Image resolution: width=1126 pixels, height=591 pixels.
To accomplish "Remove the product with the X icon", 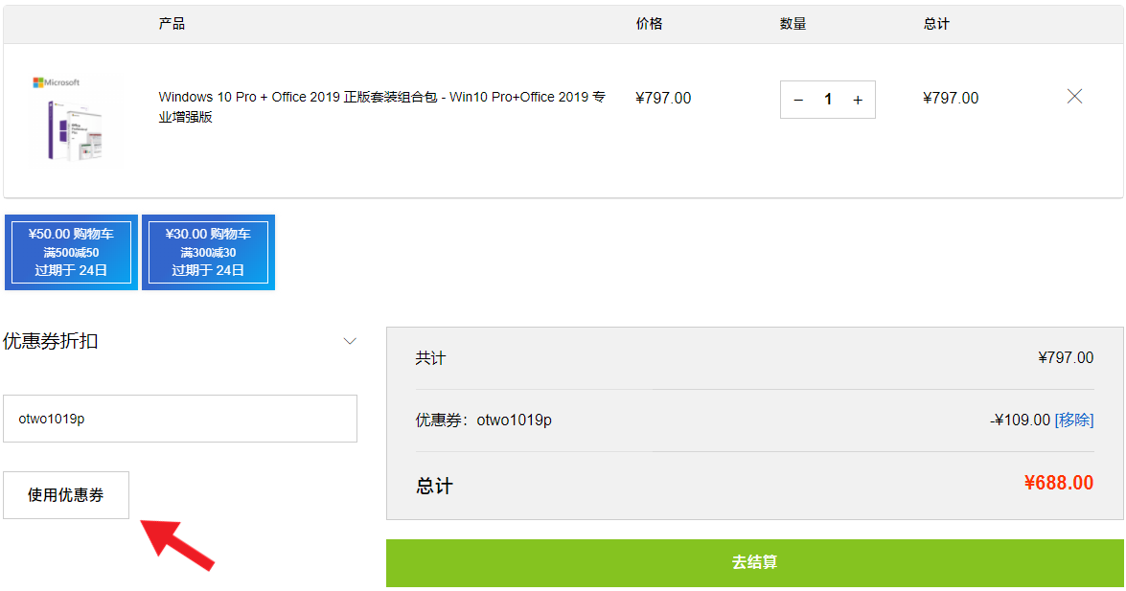I will 1074,97.
